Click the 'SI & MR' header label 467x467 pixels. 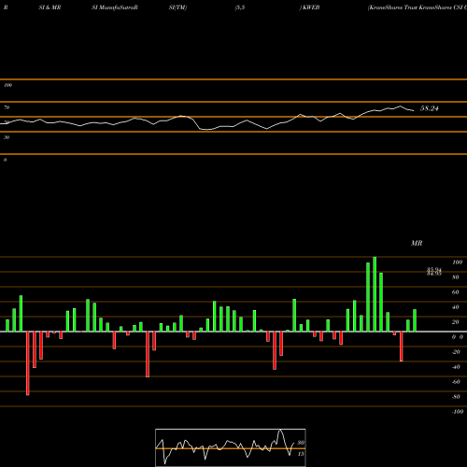[x=50, y=7]
